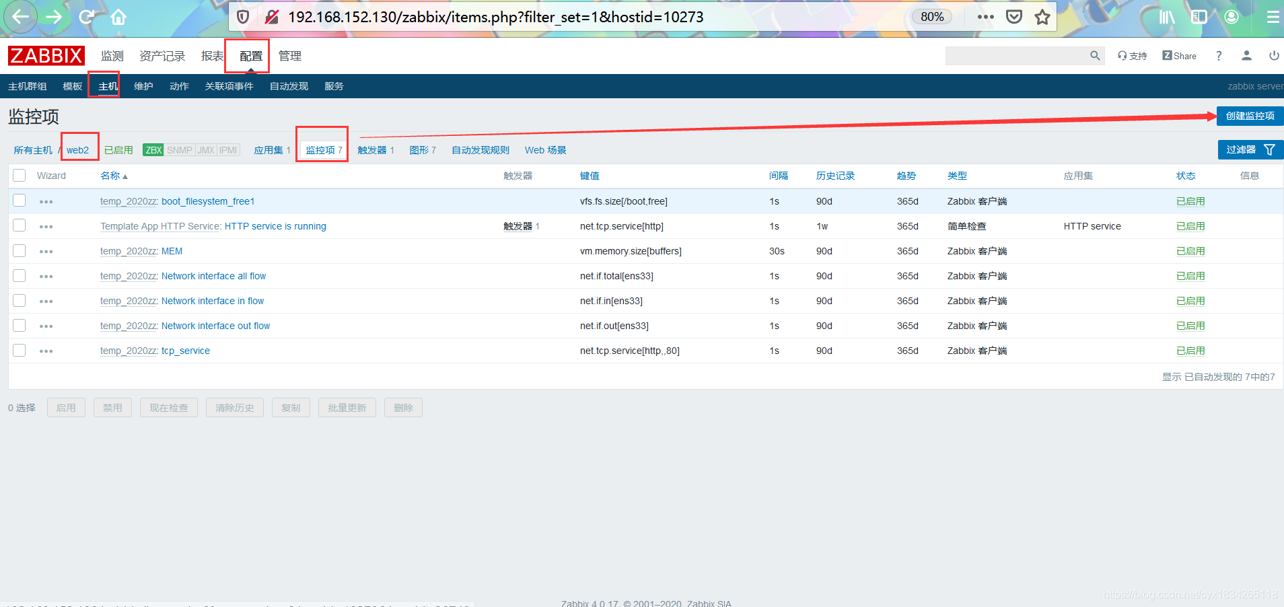Click the browser forward arrow

(54, 17)
